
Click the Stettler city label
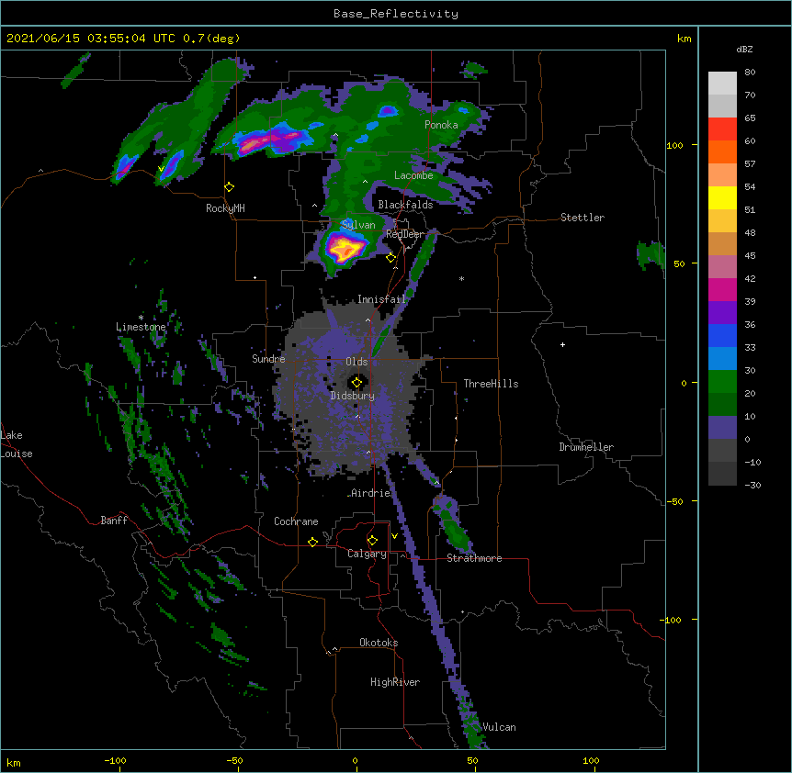point(583,218)
